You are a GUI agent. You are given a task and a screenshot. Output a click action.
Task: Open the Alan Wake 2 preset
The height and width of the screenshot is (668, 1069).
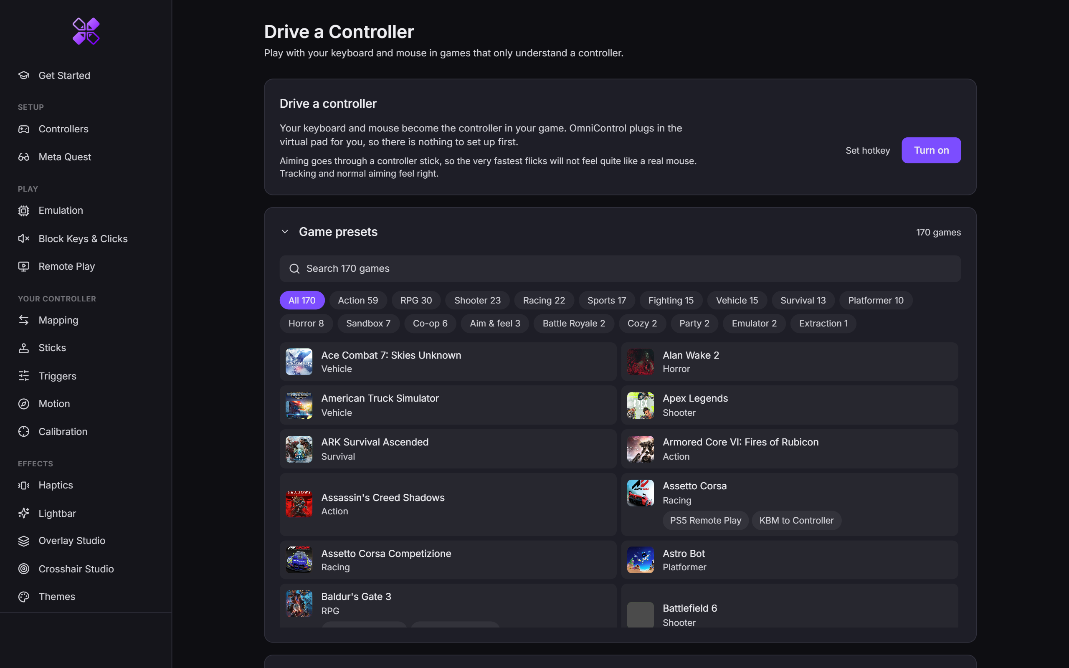tap(789, 362)
